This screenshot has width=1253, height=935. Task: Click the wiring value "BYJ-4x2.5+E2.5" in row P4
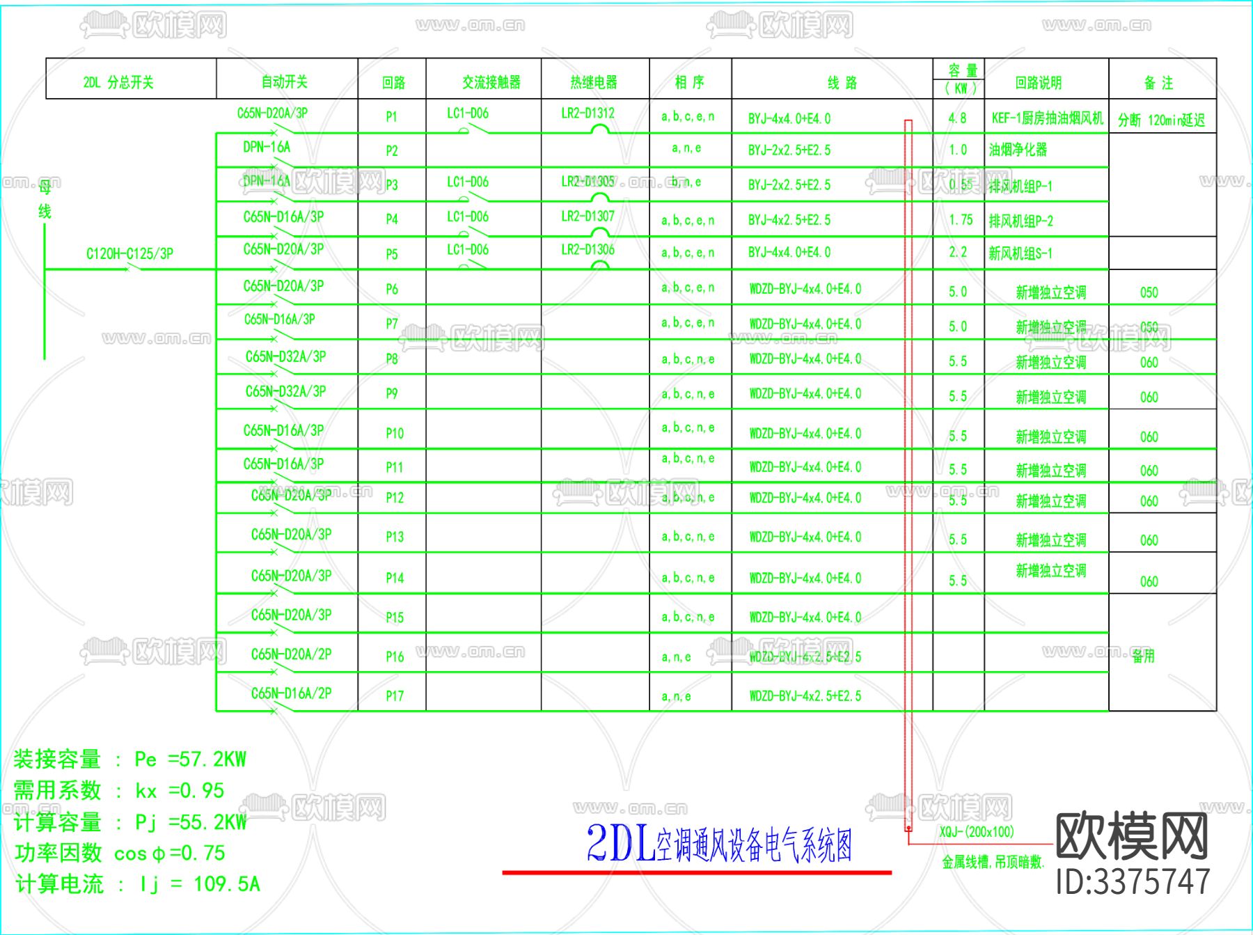[789, 220]
